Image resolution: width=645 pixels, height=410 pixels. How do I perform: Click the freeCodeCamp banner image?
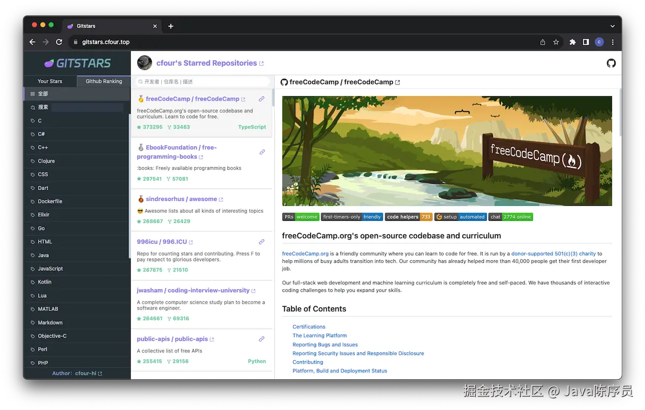(x=447, y=151)
